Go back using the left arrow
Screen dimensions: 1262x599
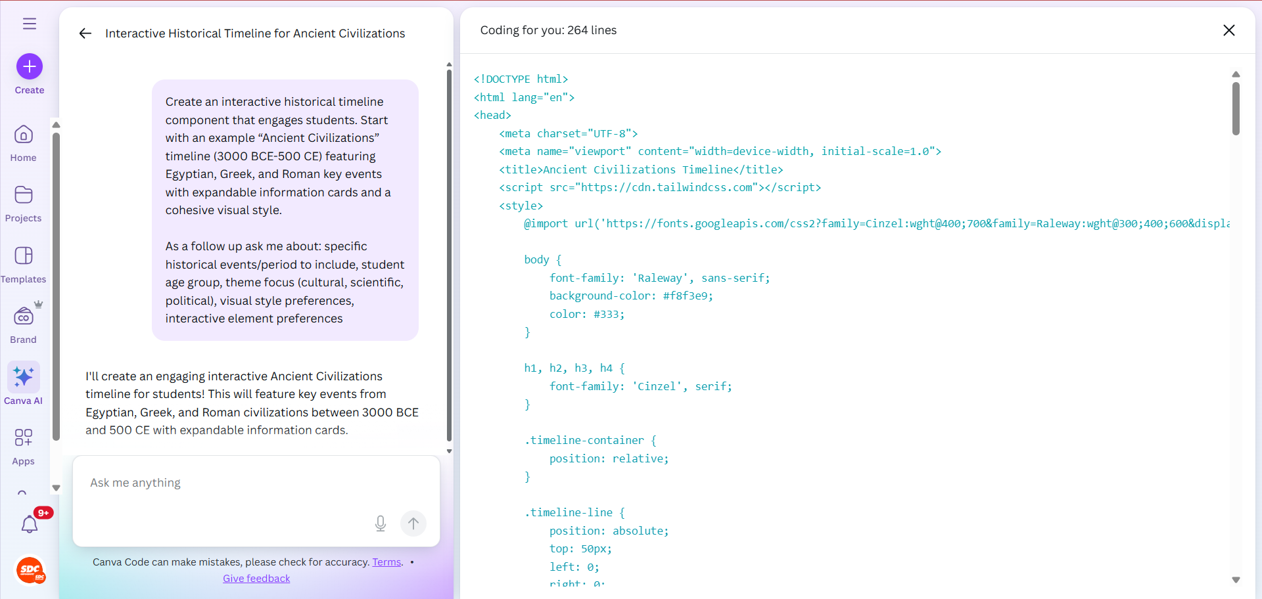[x=85, y=33]
